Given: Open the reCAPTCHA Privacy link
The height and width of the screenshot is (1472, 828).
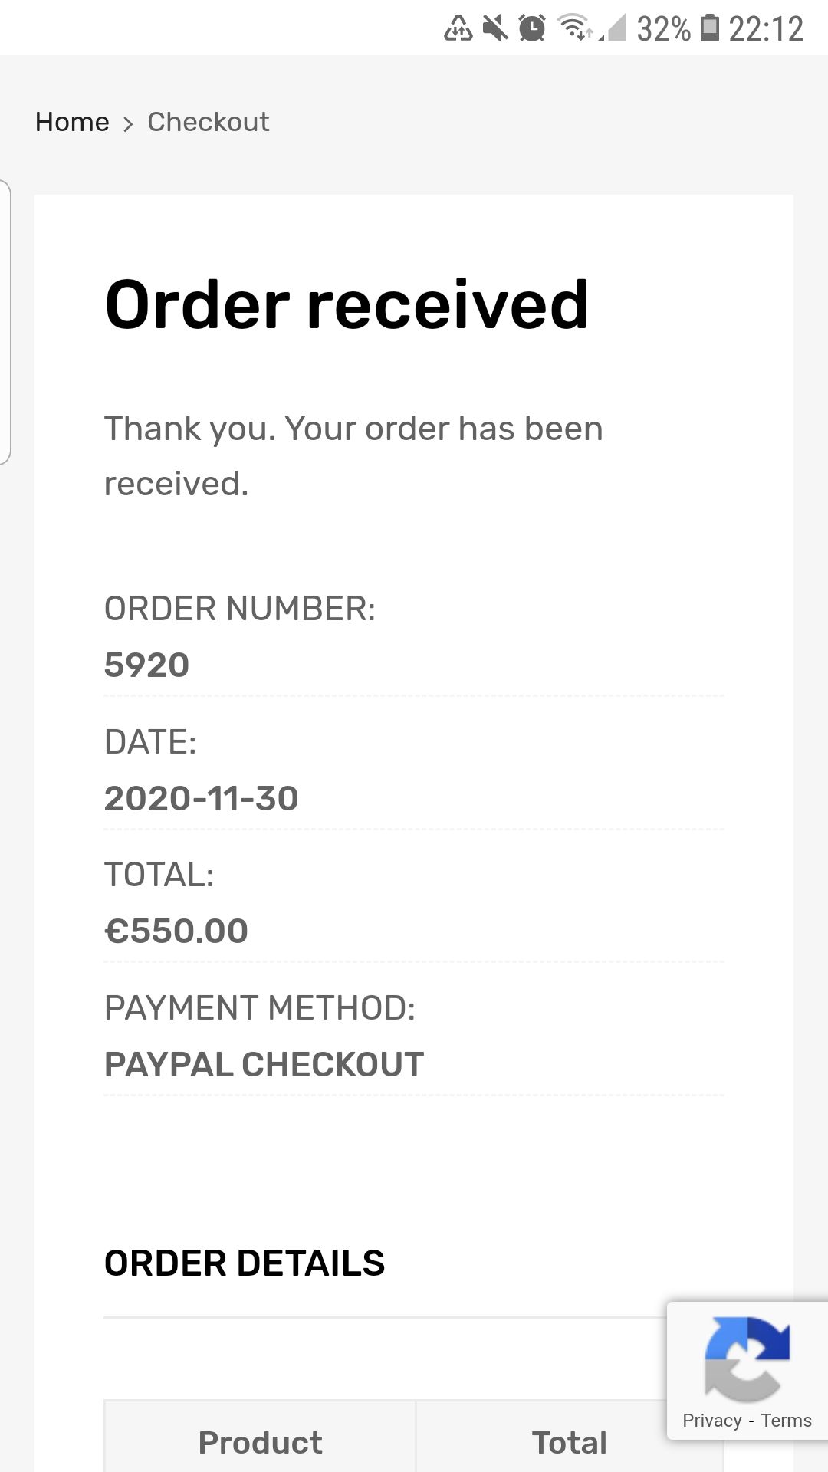Looking at the screenshot, I should coord(711,1421).
